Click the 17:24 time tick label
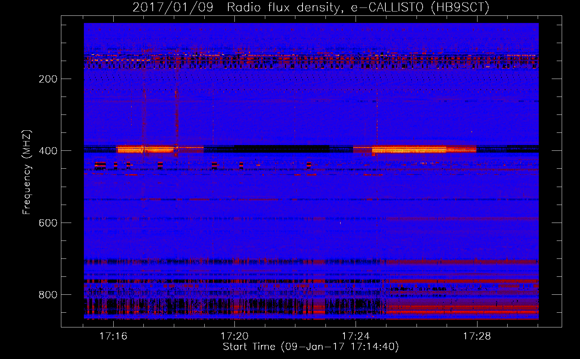 click(356, 336)
